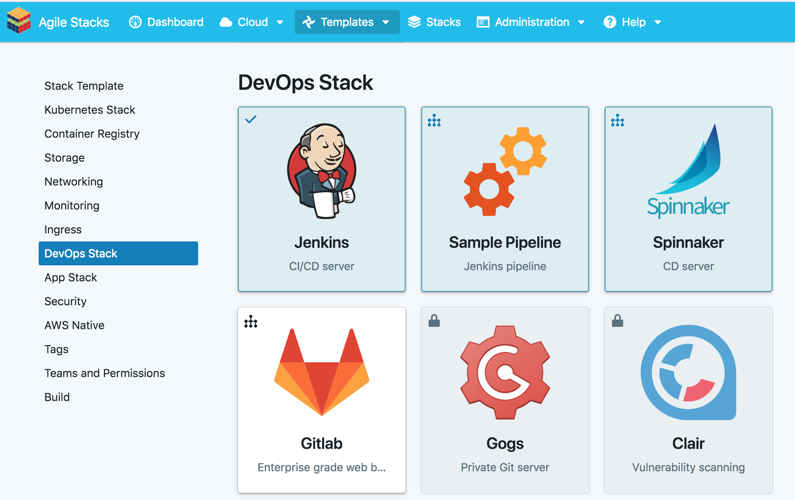Click the DevOps Stack page heading
Screen dimensions: 795x500
(x=305, y=83)
